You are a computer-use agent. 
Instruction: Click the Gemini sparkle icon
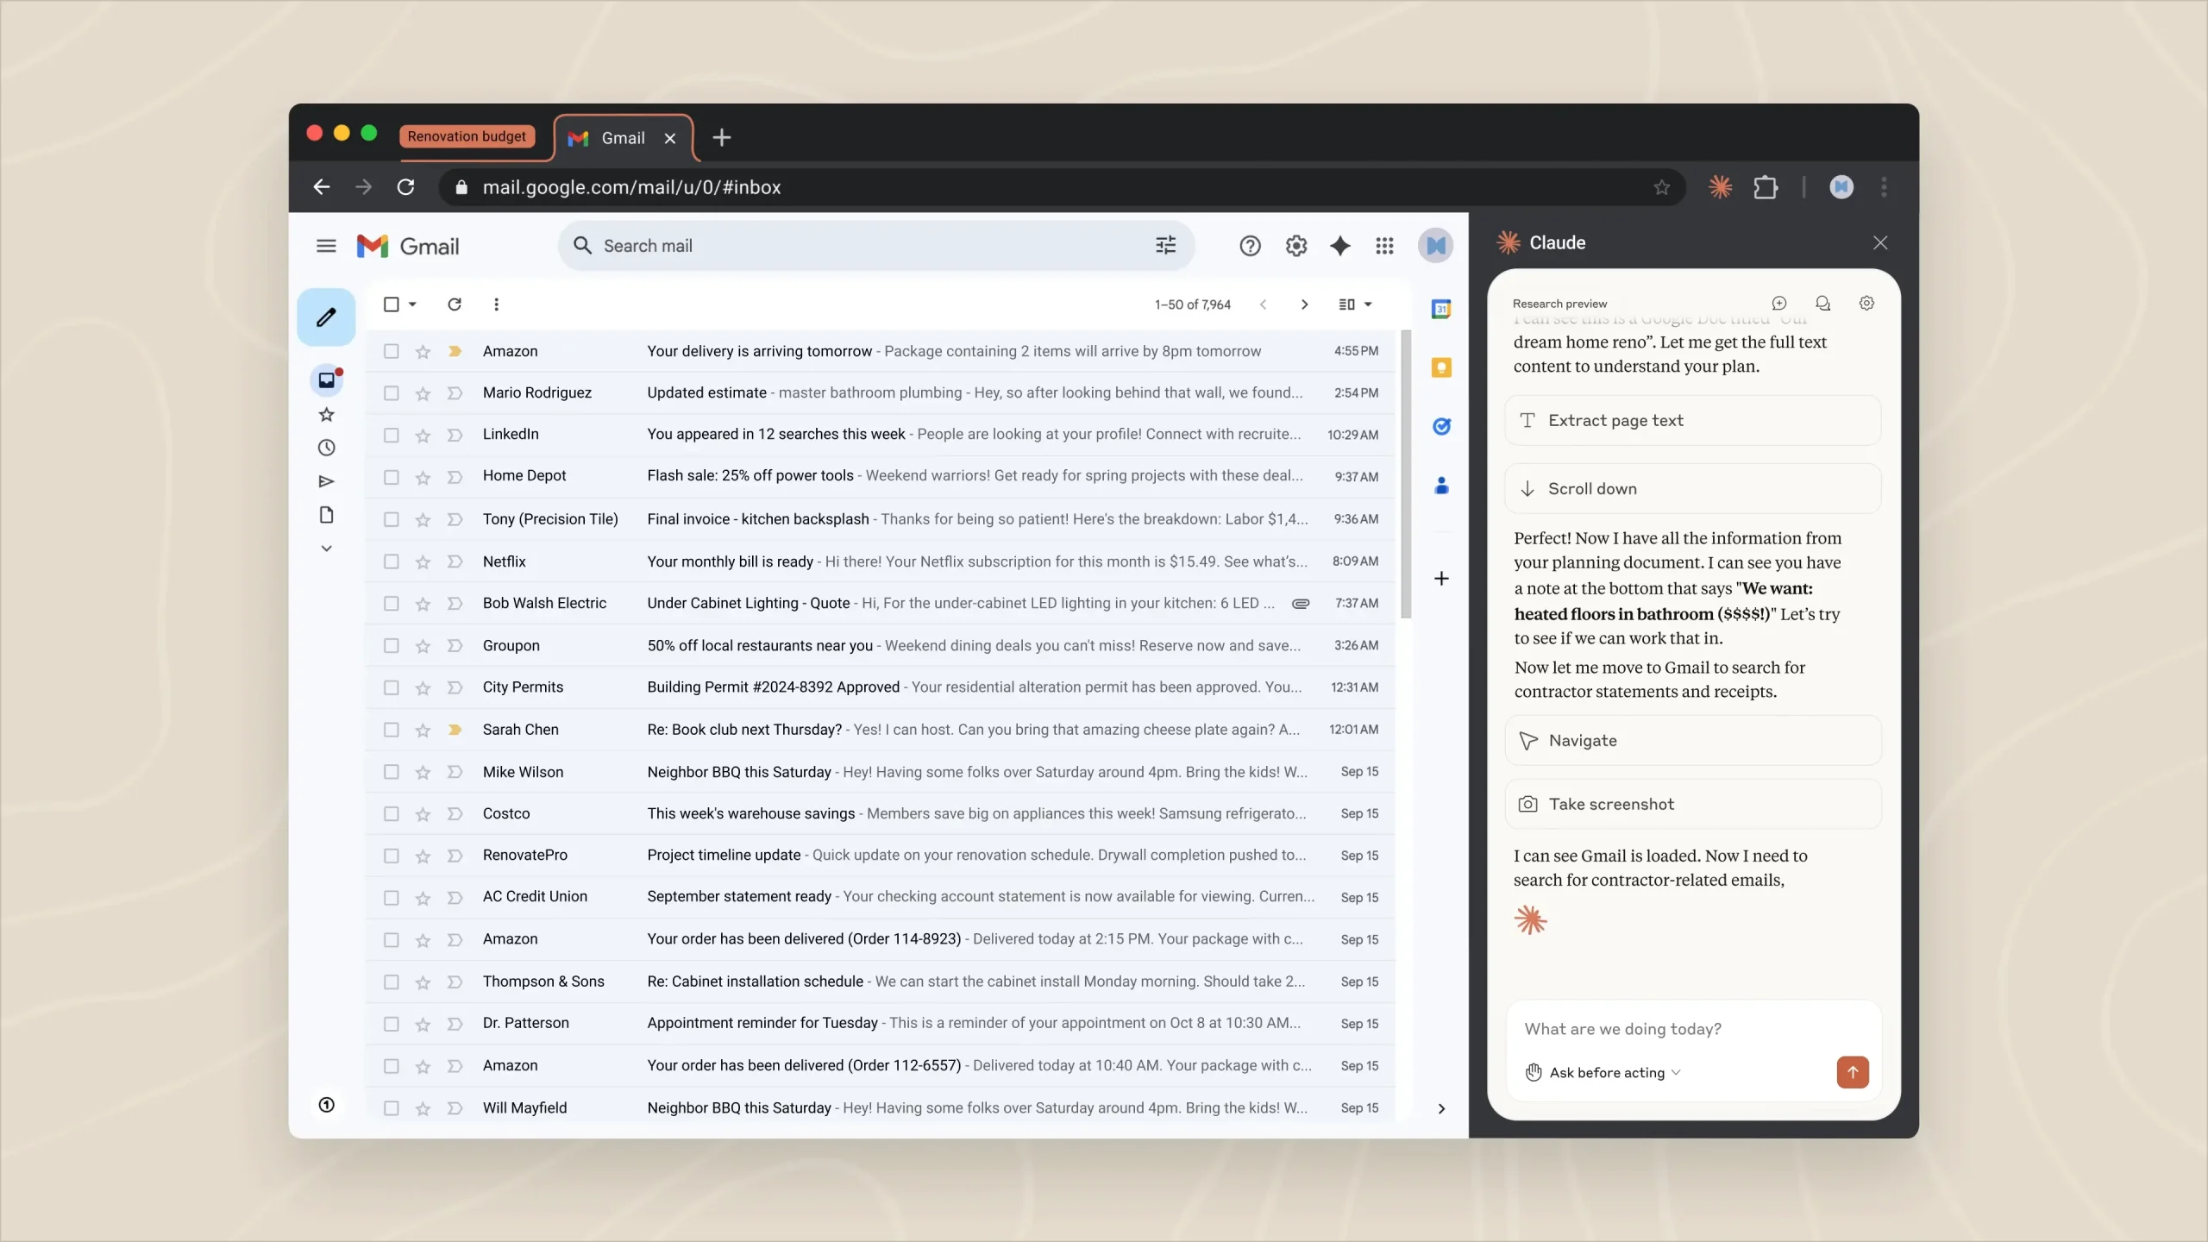(x=1339, y=246)
